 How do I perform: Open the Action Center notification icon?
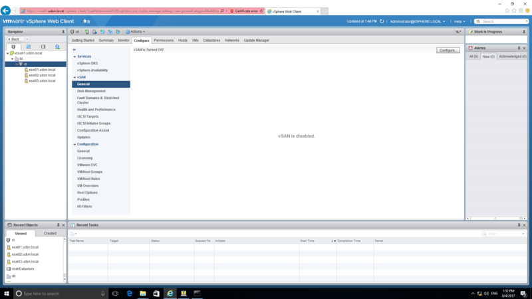523,294
